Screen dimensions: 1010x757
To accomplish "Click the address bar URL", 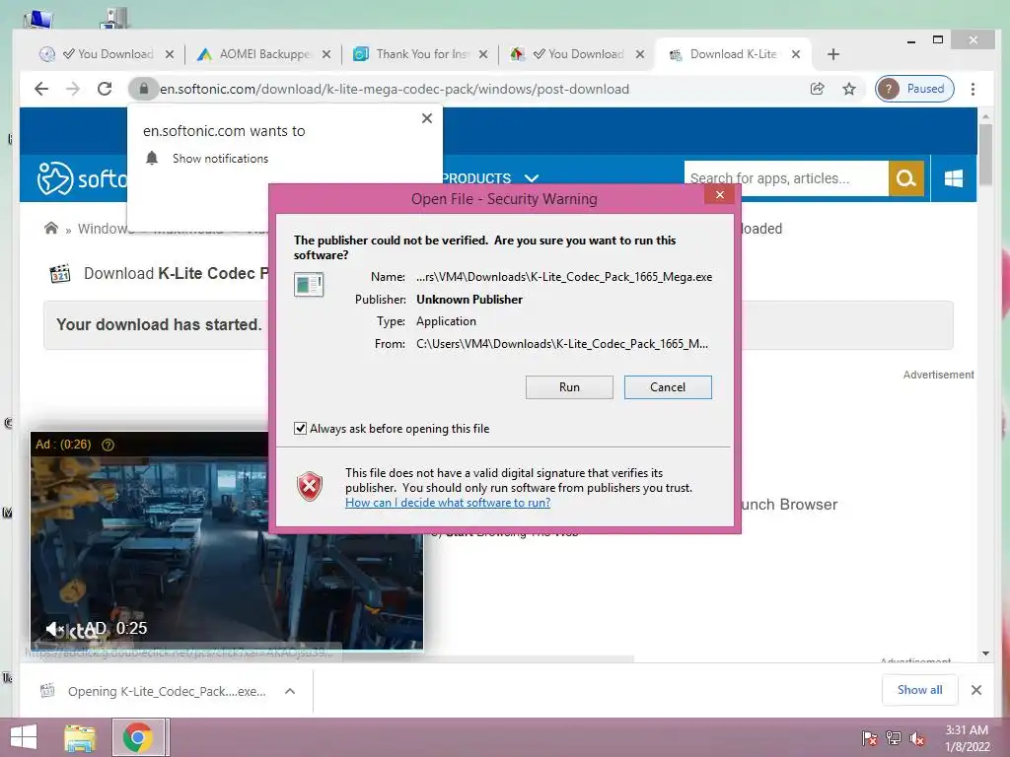I will pos(395,89).
